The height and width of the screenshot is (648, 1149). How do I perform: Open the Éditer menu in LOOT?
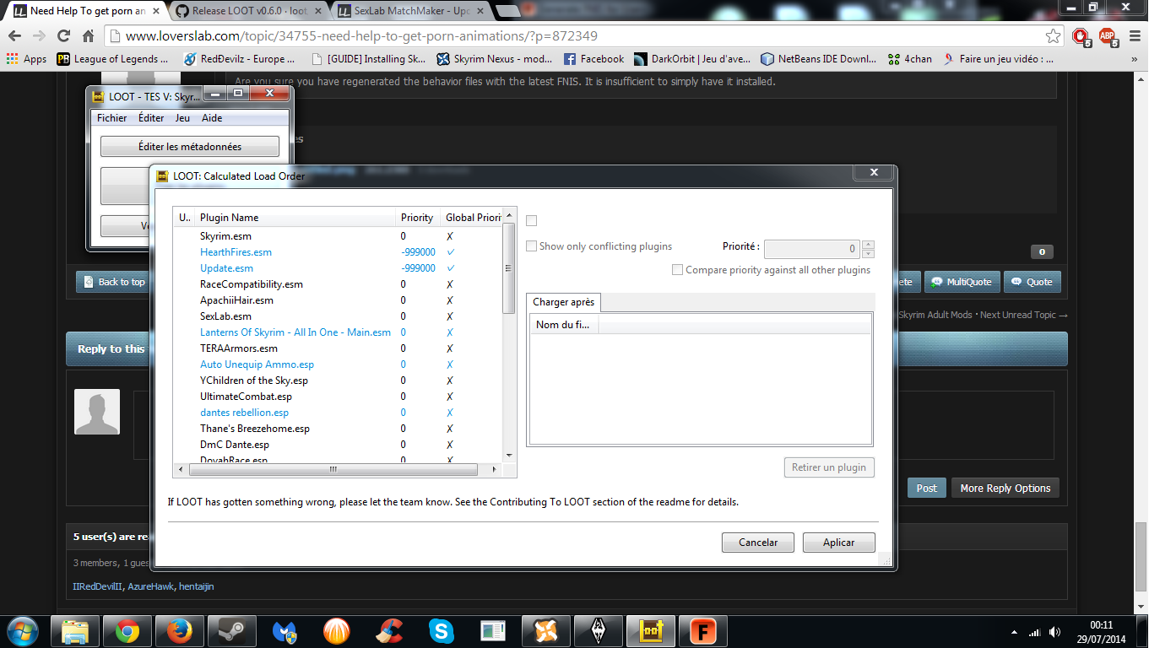(152, 118)
